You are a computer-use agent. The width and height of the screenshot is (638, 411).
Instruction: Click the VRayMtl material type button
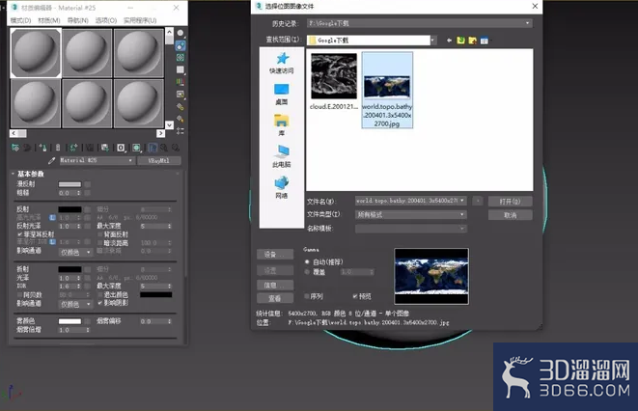159,160
